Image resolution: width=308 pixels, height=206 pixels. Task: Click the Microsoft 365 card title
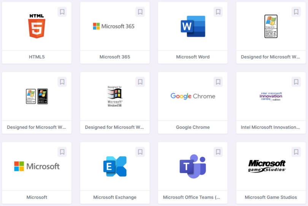[115, 57]
